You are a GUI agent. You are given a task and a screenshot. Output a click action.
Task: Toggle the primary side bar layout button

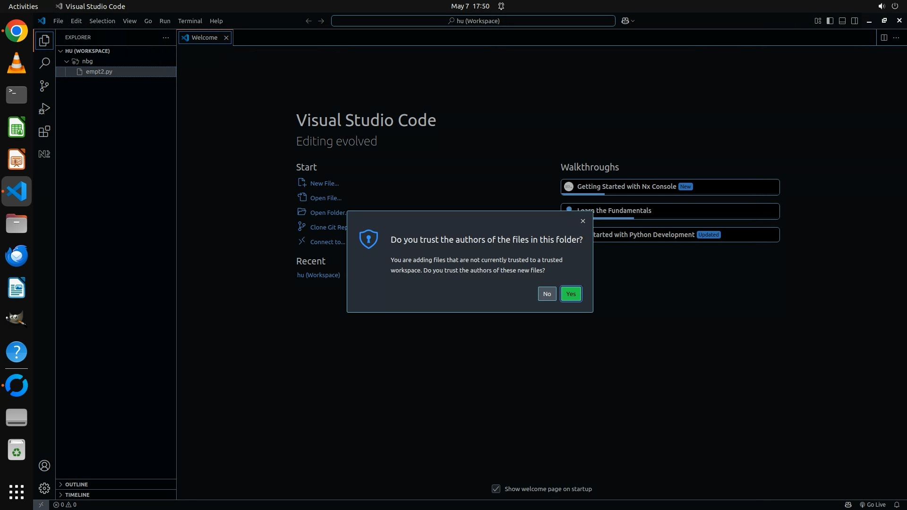830,21
